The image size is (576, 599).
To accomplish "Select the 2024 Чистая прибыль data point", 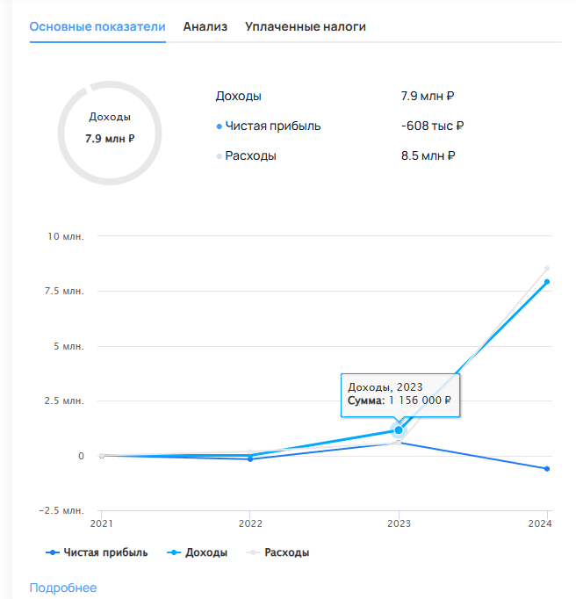I will click(547, 469).
